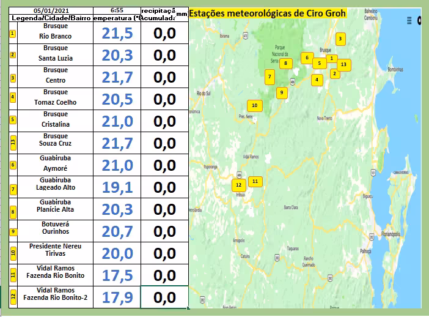Image resolution: width=429 pixels, height=317 pixels.
Task: Click station marker 7 on the map
Action: (269, 76)
